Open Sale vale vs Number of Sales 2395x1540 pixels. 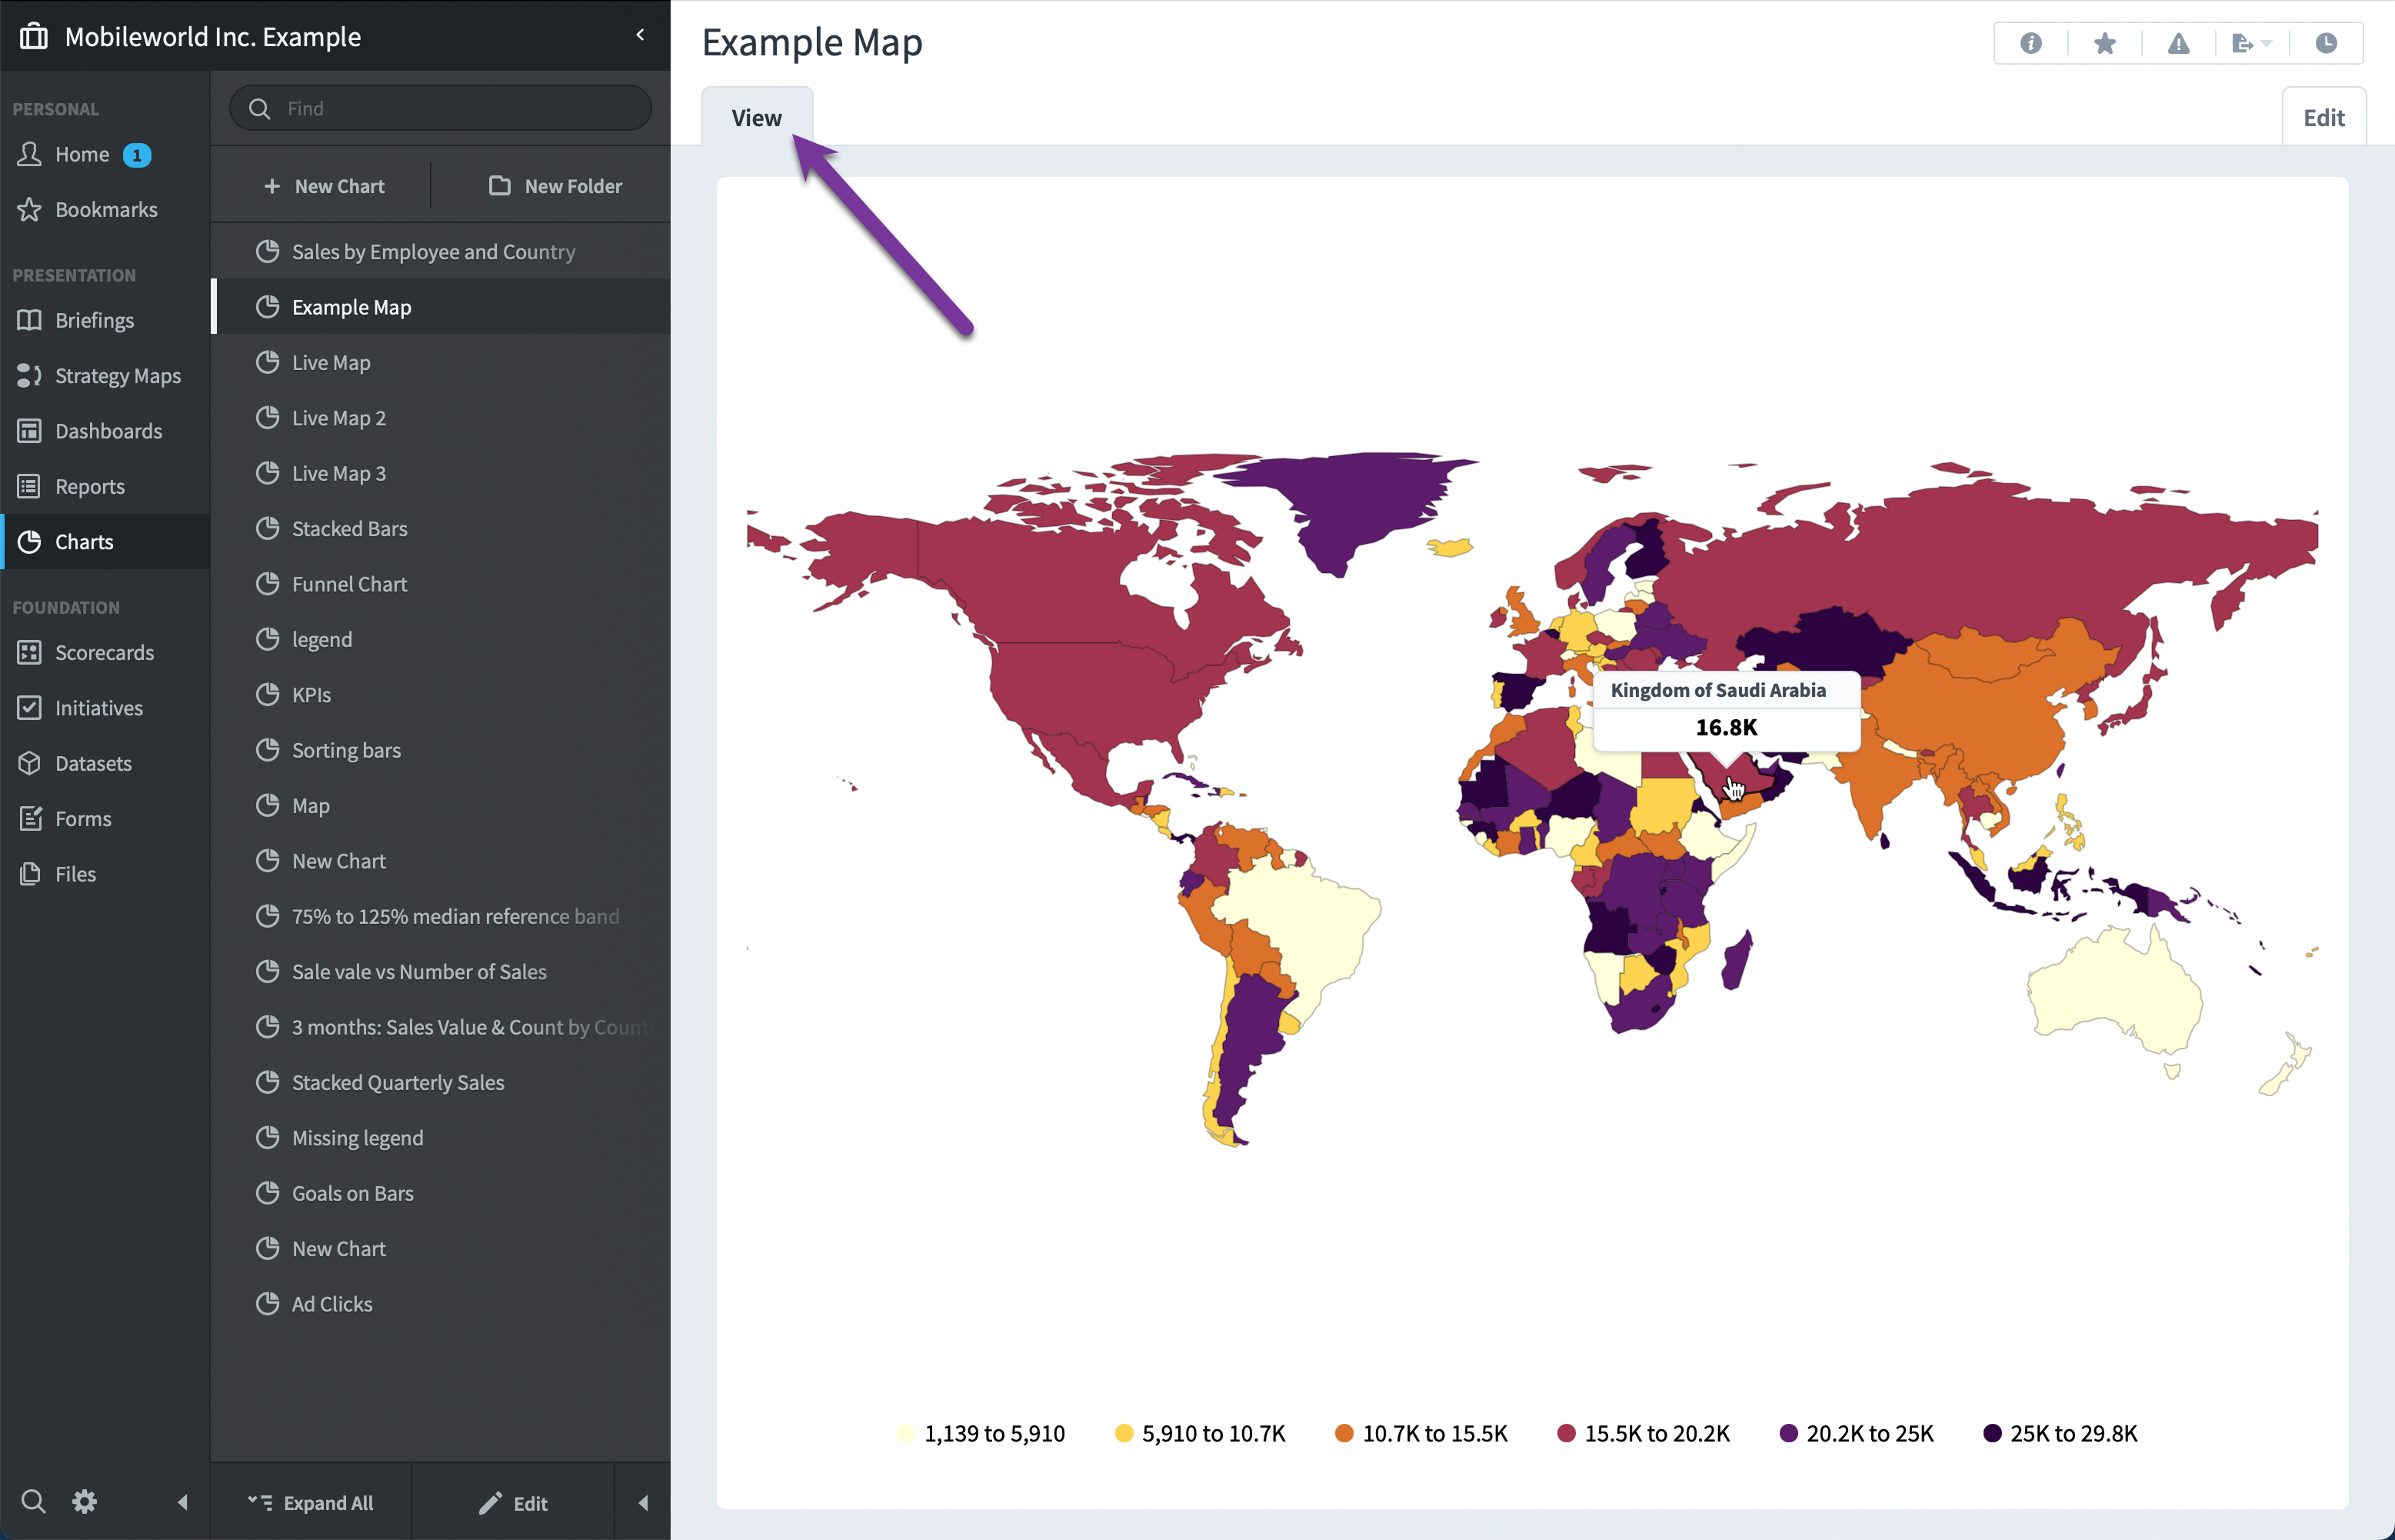(x=441, y=971)
